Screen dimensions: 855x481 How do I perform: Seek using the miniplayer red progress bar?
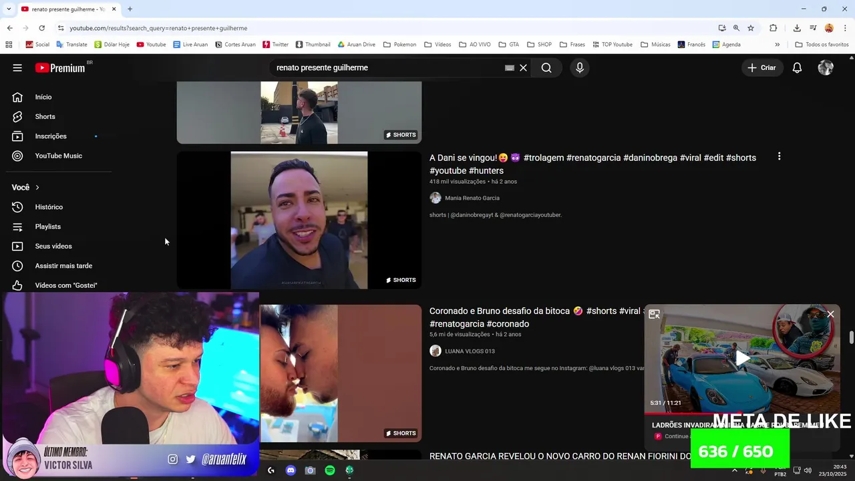(x=742, y=414)
